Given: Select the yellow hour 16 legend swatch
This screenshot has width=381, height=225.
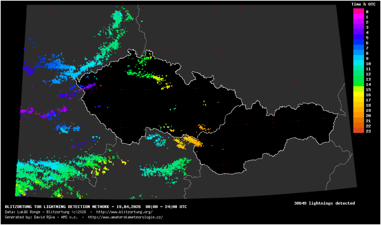Looking at the screenshot, I should 358,94.
